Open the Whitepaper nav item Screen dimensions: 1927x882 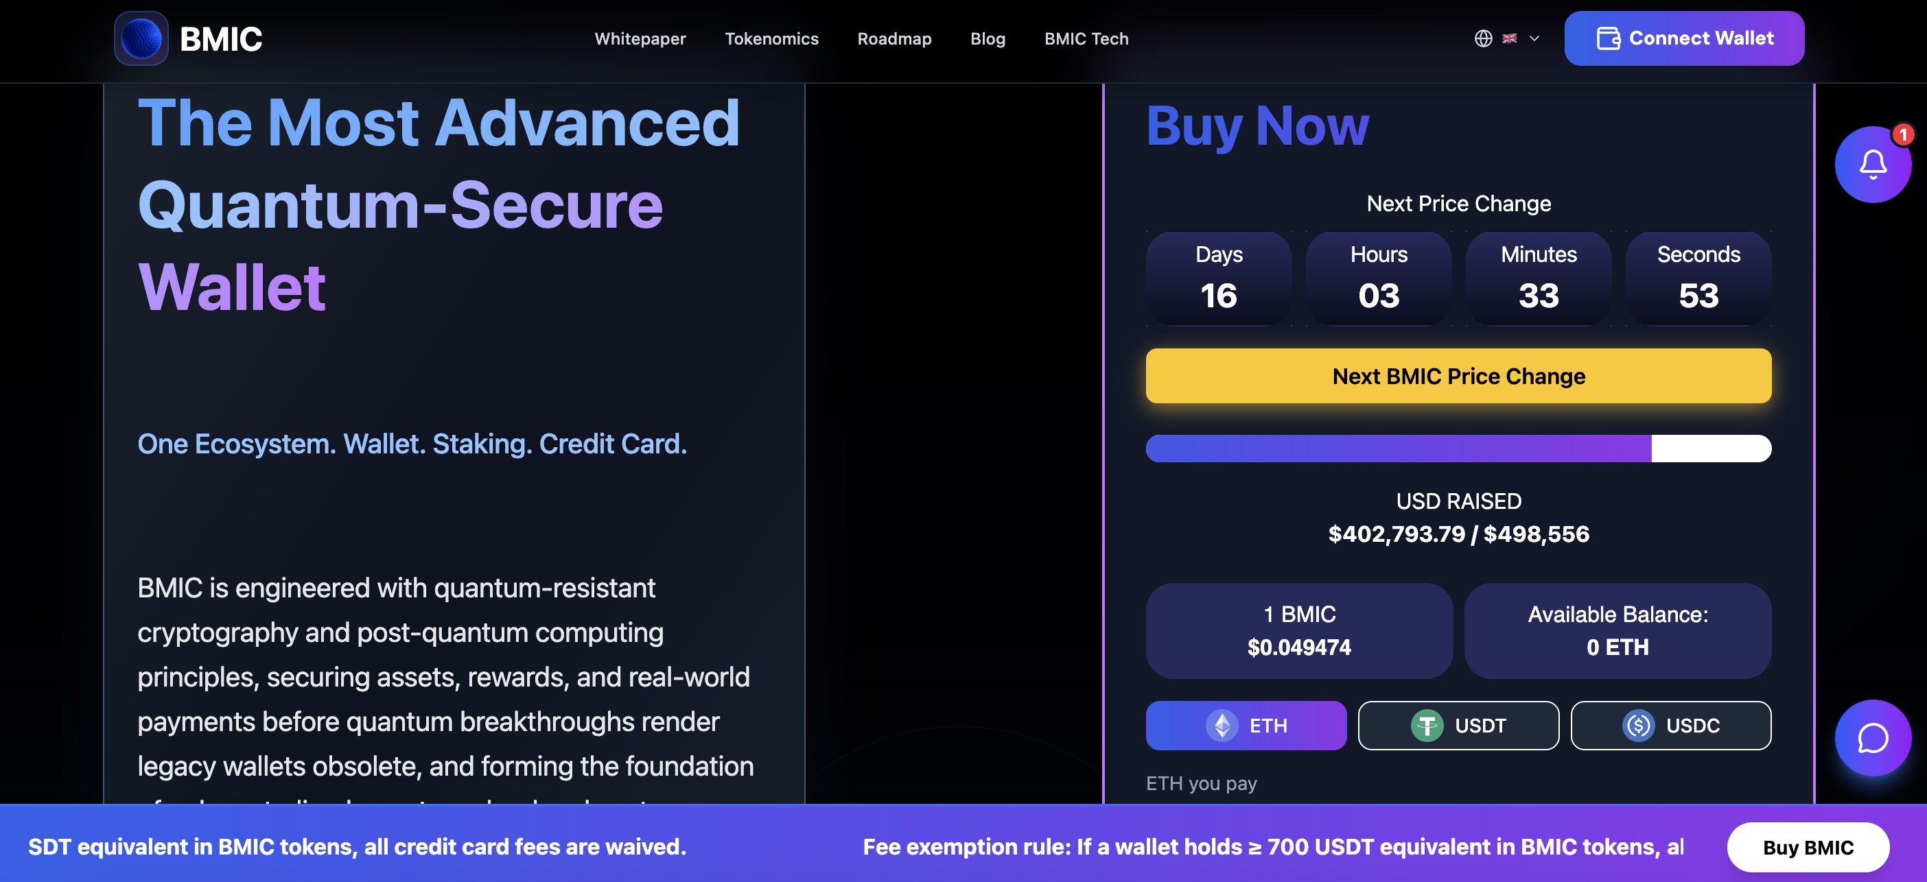(640, 39)
